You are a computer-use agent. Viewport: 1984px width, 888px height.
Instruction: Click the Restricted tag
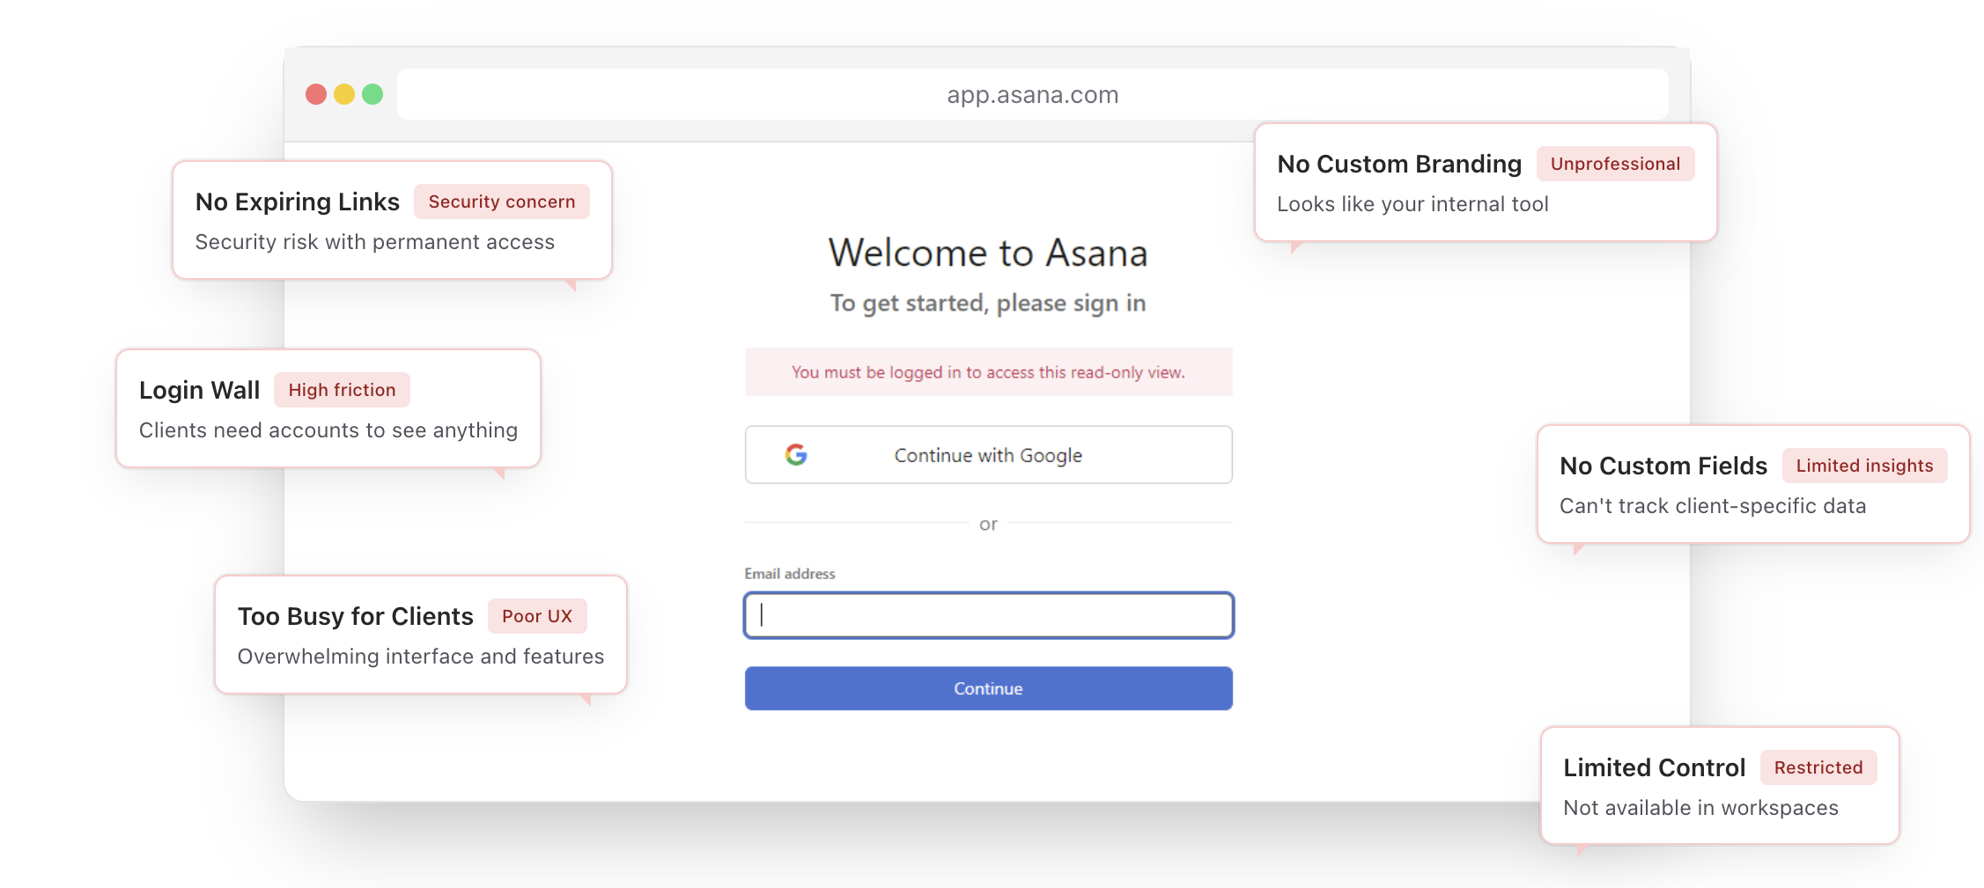1818,767
